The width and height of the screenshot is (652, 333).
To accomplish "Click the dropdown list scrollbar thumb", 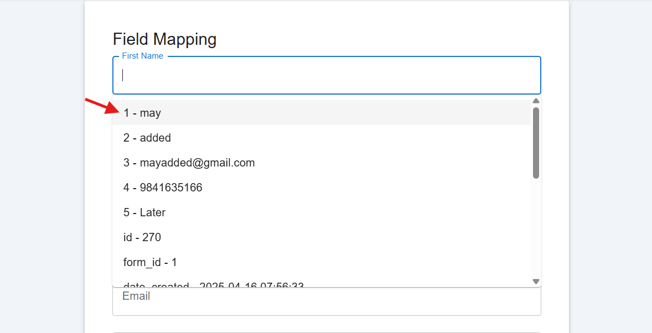I will (536, 143).
